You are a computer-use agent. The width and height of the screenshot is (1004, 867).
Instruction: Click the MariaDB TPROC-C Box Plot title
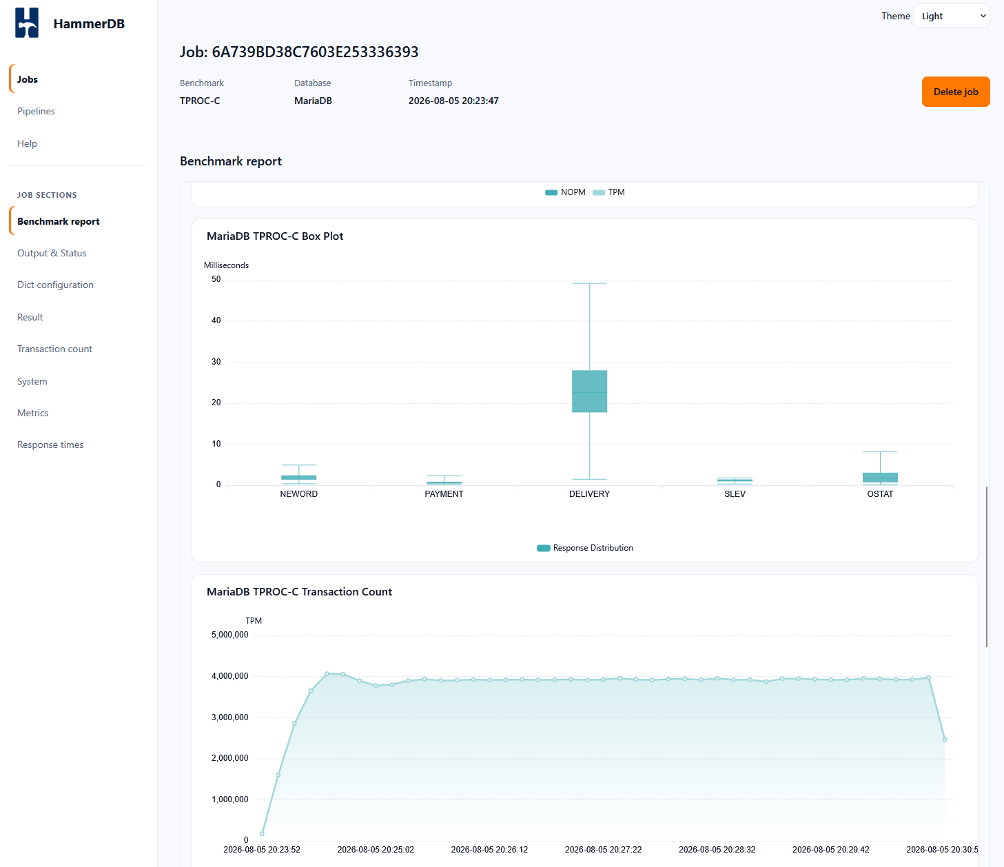(x=275, y=236)
